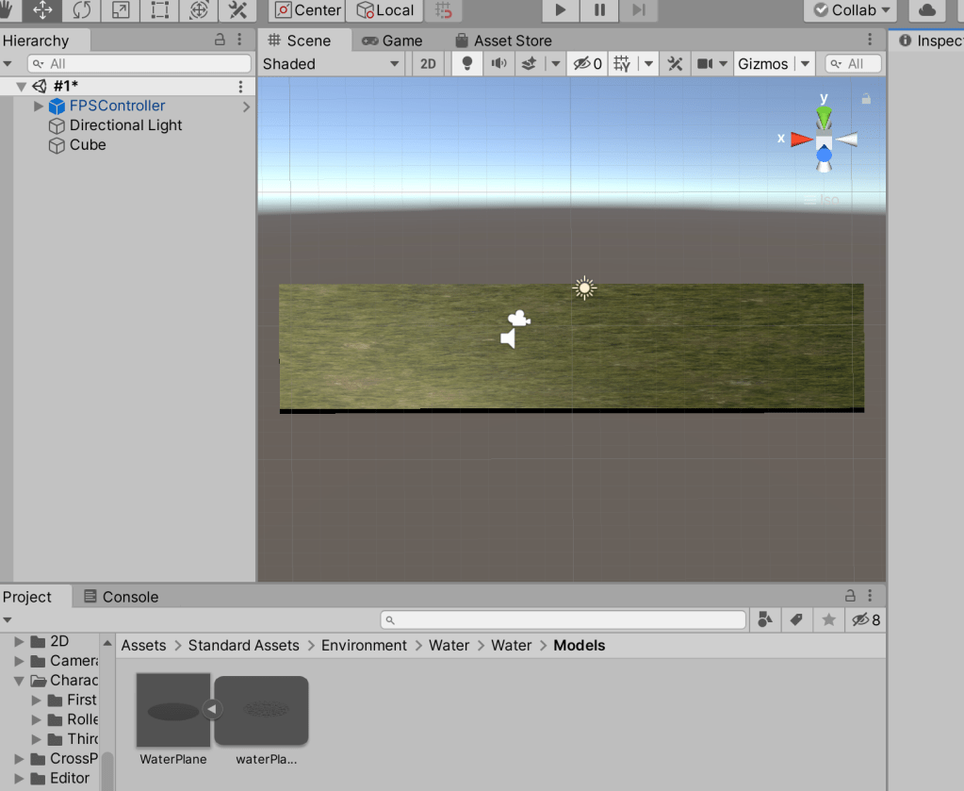Image resolution: width=964 pixels, height=791 pixels.
Task: Open the cloud services icon
Action: 927,10
